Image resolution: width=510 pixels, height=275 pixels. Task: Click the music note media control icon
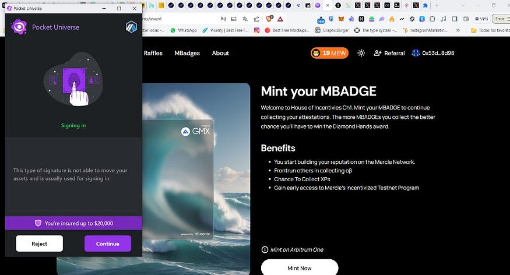pos(444,19)
